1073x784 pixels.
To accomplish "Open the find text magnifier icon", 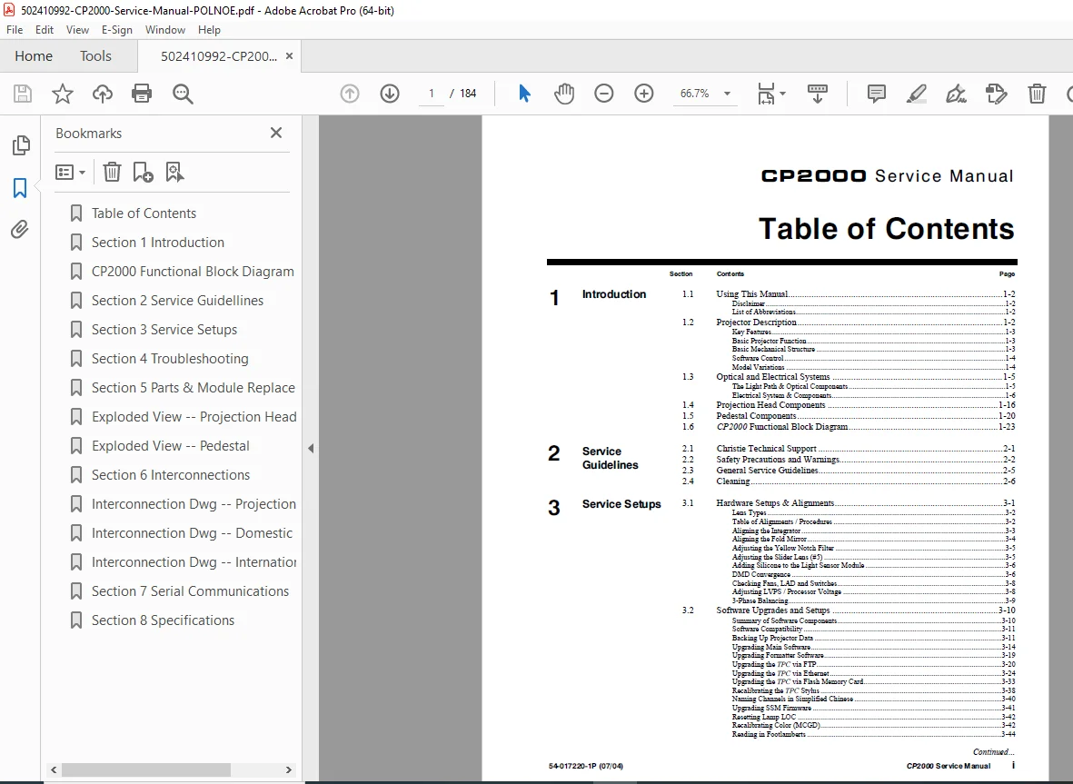I will 183,93.
